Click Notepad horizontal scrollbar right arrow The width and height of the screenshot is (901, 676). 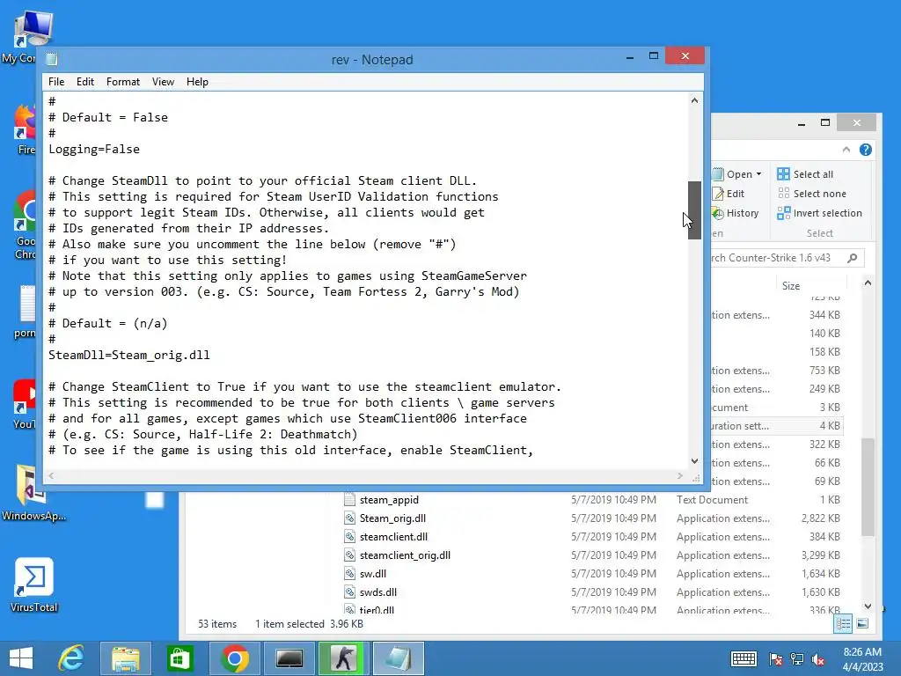[x=680, y=475]
